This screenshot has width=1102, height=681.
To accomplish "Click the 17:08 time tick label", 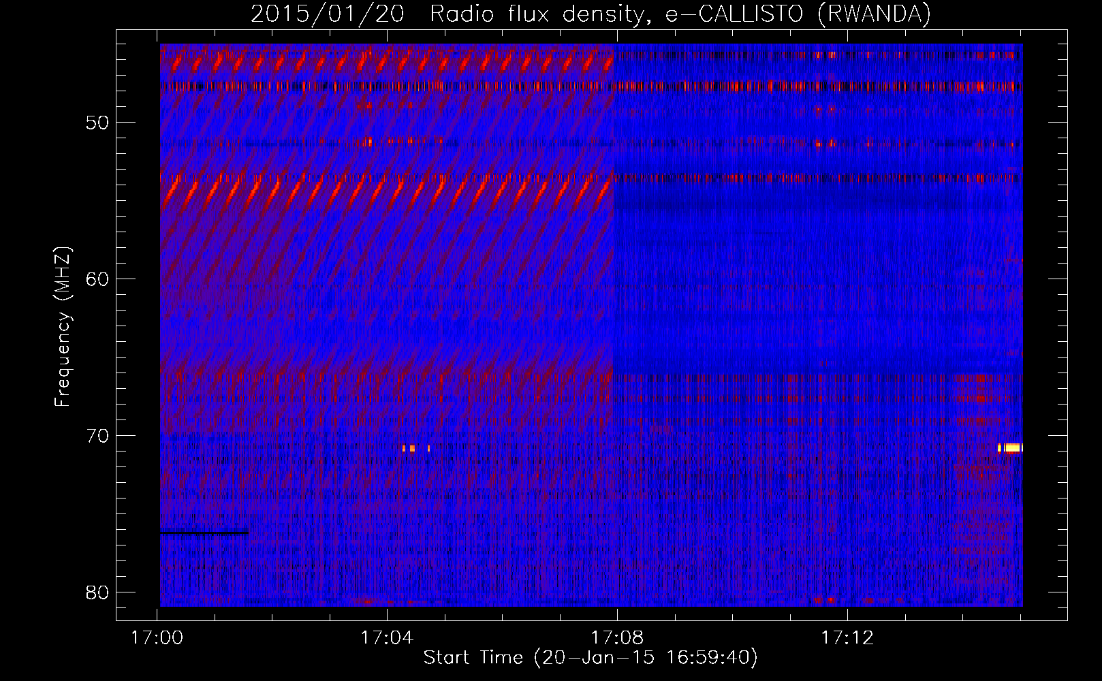I will [617, 638].
